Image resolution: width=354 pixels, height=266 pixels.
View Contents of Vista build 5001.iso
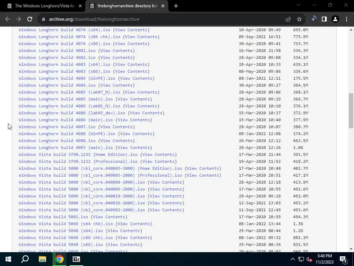[x=109, y=217]
